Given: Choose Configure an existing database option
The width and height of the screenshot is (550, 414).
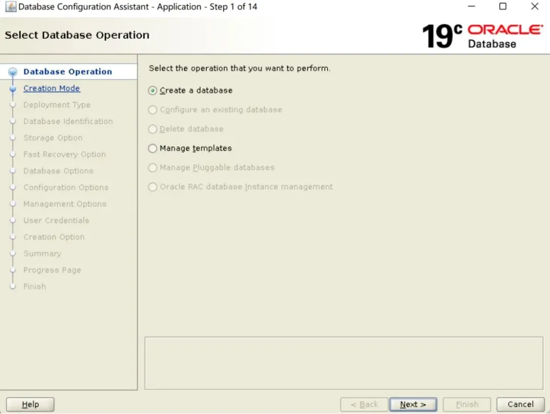Looking at the screenshot, I should click(x=152, y=110).
